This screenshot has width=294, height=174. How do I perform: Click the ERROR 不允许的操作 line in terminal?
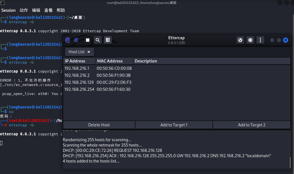pyautogui.click(x=25, y=80)
